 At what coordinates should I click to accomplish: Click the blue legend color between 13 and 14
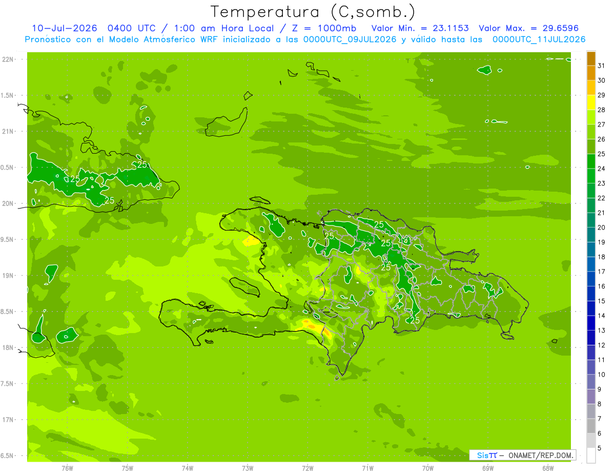tap(591, 323)
